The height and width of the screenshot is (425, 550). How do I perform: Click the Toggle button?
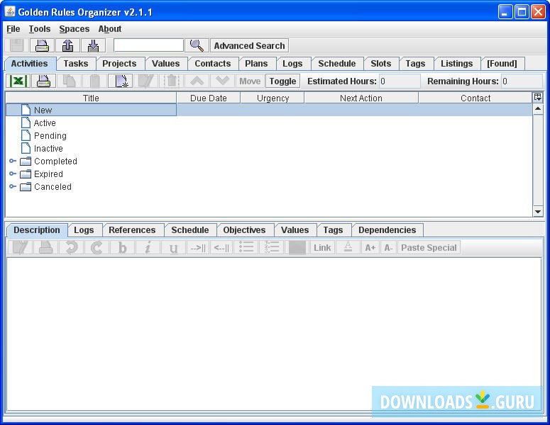click(x=282, y=81)
